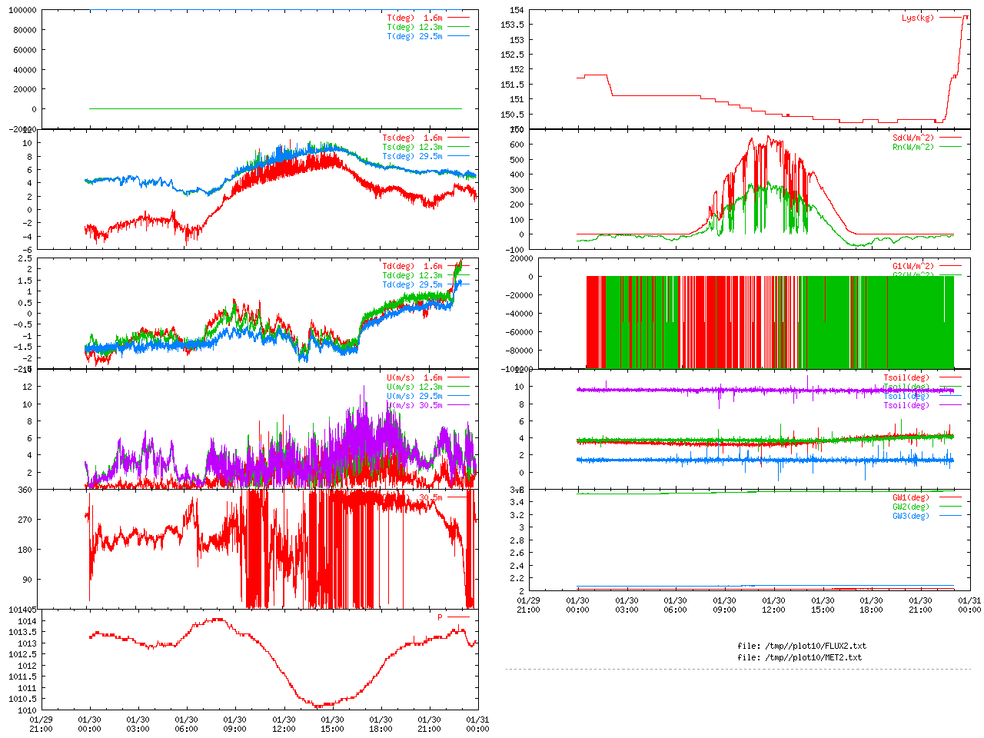
Task: Click the purple 'Tsoil(deg)' legend label
Action: tap(906, 406)
